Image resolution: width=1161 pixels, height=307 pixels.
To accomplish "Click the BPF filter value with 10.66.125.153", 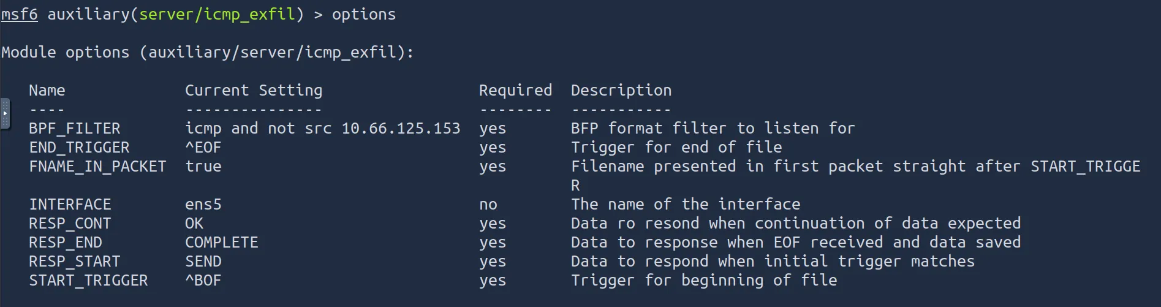I will pyautogui.click(x=323, y=128).
